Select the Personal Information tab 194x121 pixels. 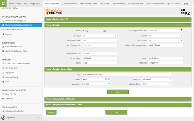52,4
